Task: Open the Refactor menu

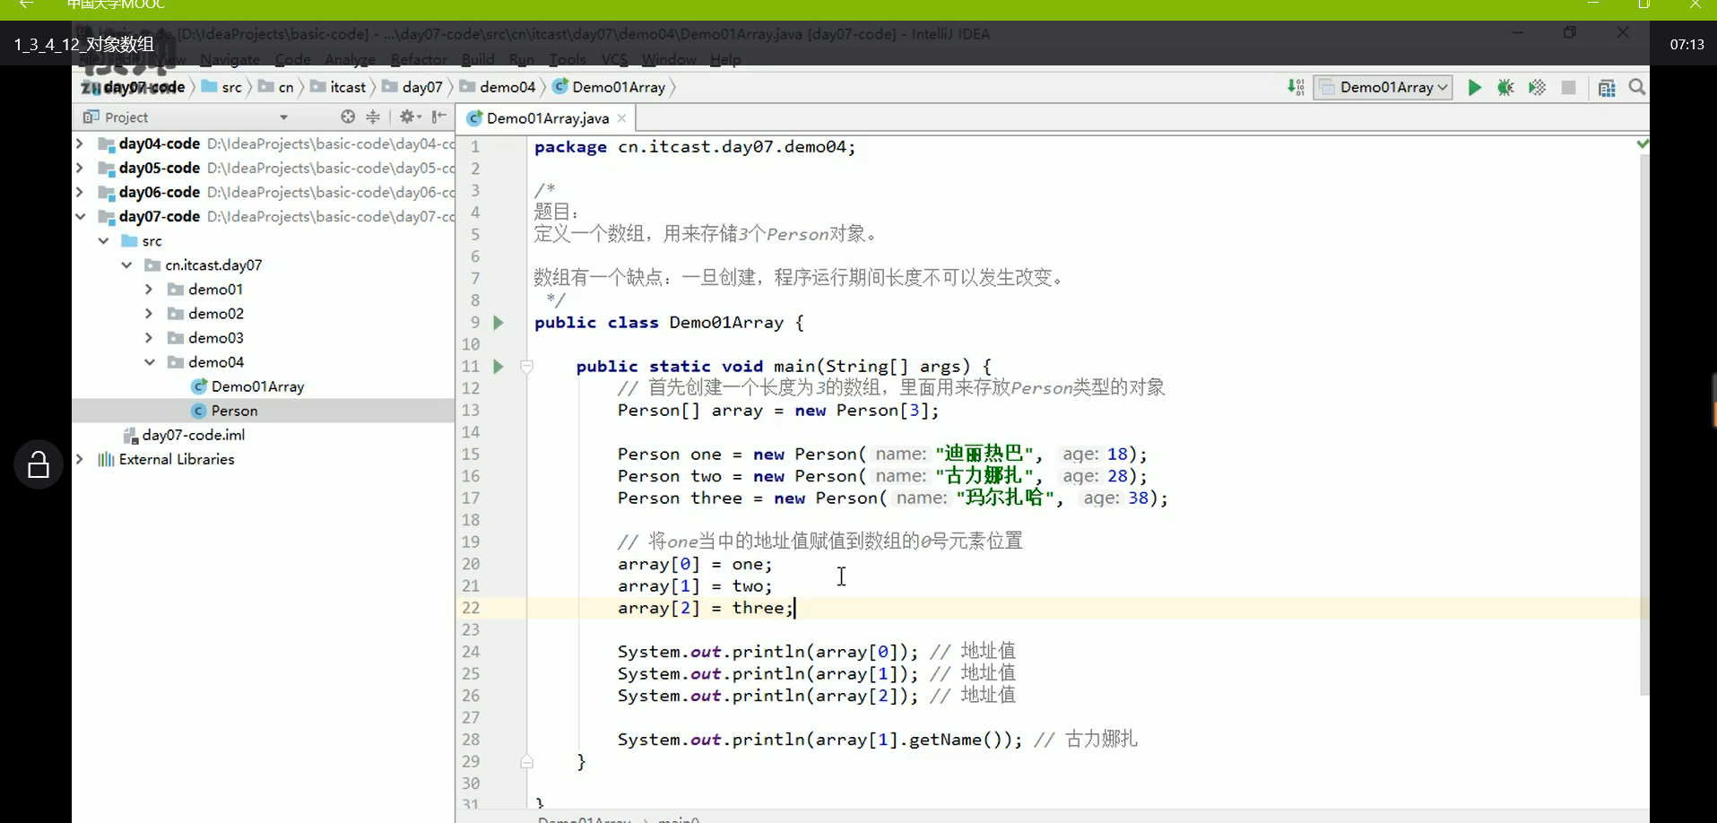Action: click(419, 60)
